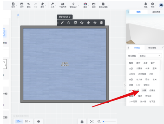Click the 保存 (Save) icon

[22, 4]
